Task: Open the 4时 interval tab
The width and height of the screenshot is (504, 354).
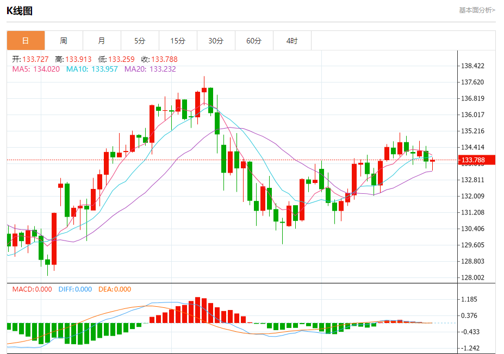Action: tap(292, 40)
